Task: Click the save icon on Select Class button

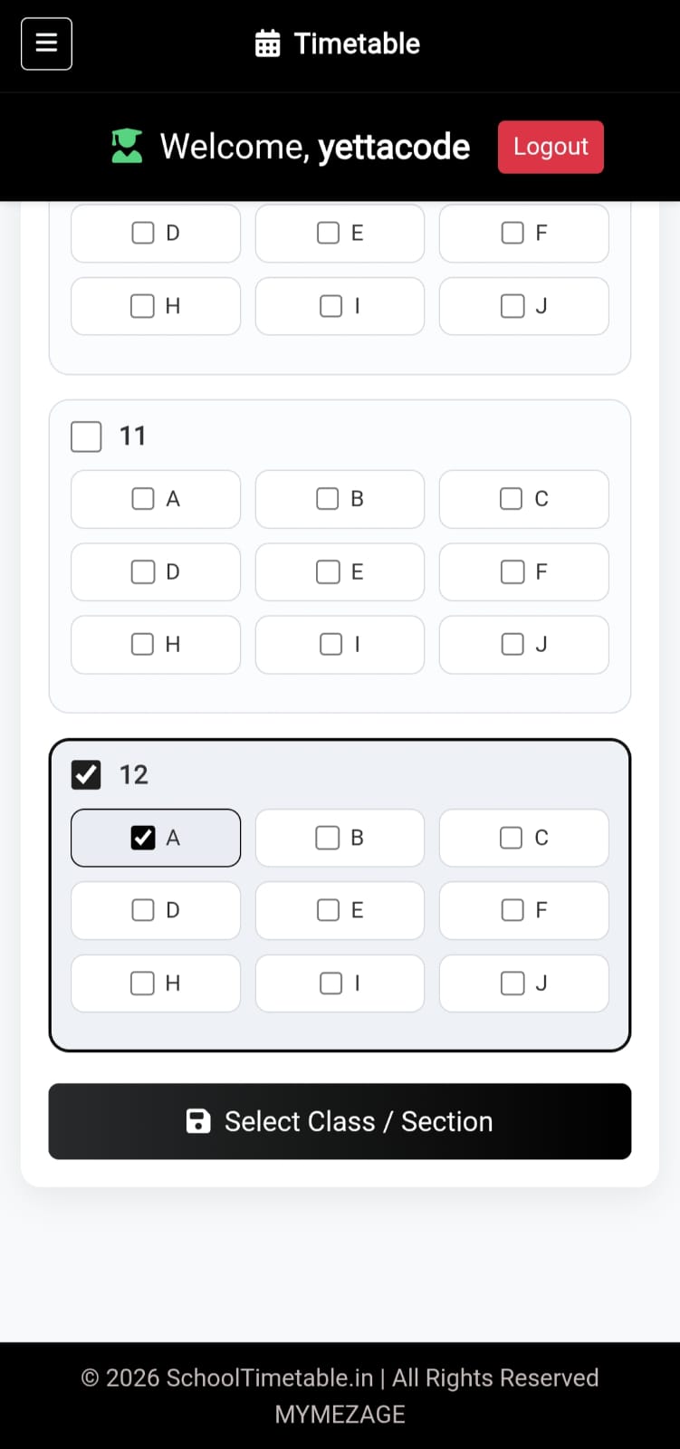Action: tap(197, 1121)
